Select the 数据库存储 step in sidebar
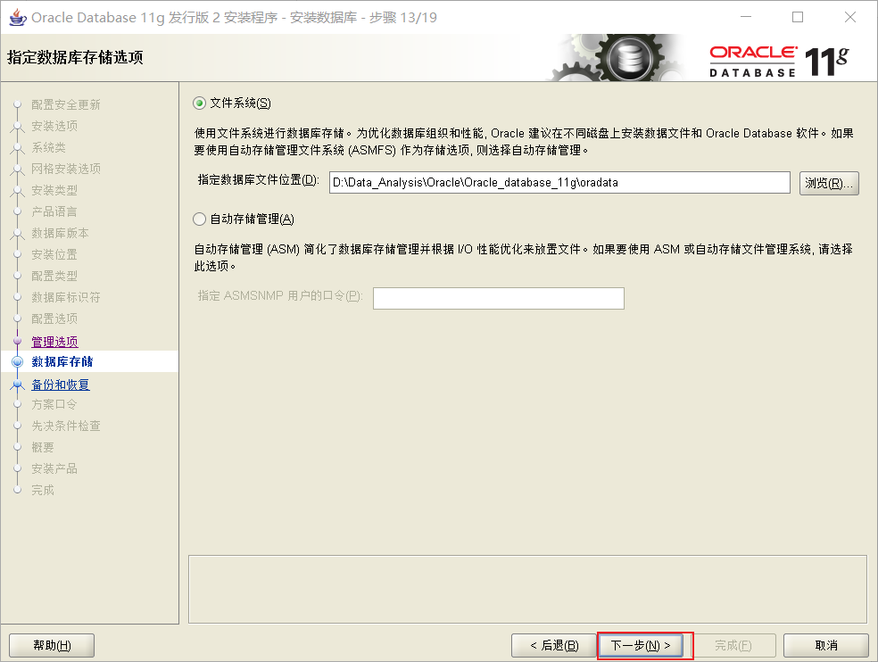The width and height of the screenshot is (878, 662). pyautogui.click(x=61, y=361)
